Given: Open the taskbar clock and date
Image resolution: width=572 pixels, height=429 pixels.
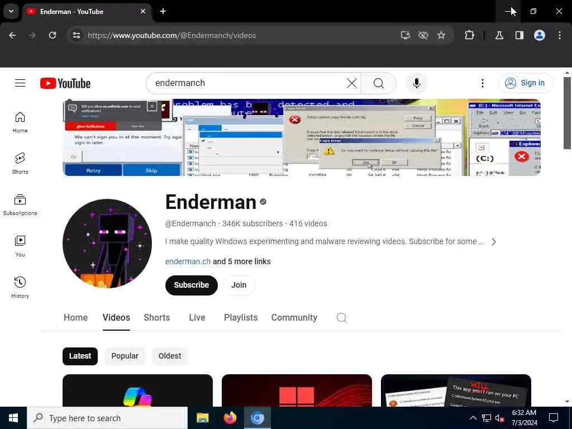Looking at the screenshot, I should pyautogui.click(x=524, y=418).
